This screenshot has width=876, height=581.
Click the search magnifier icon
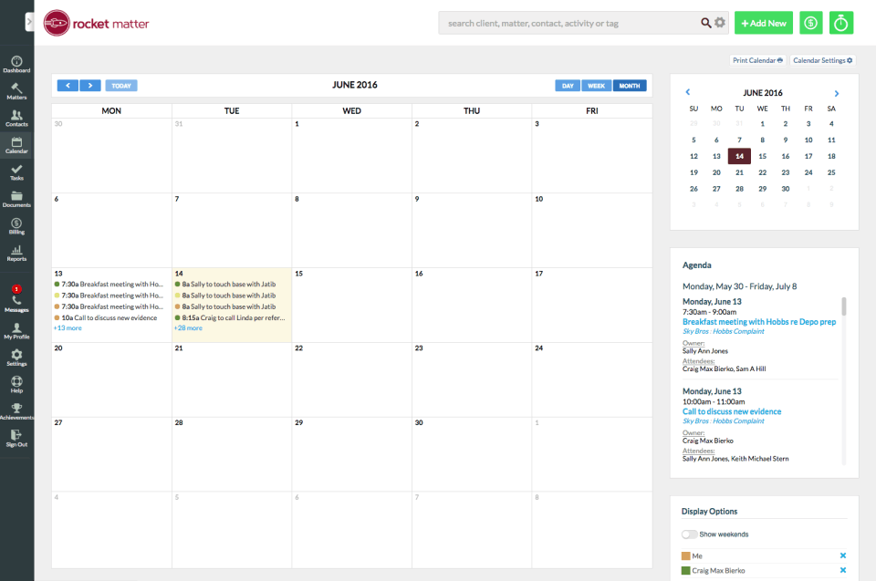click(x=705, y=23)
